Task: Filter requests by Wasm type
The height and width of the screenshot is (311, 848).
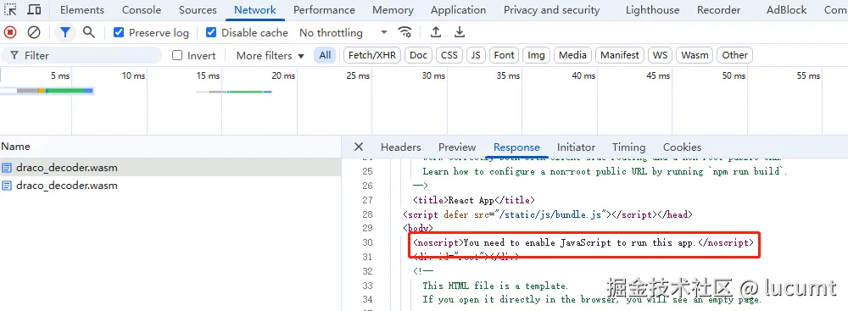Action: (x=695, y=55)
